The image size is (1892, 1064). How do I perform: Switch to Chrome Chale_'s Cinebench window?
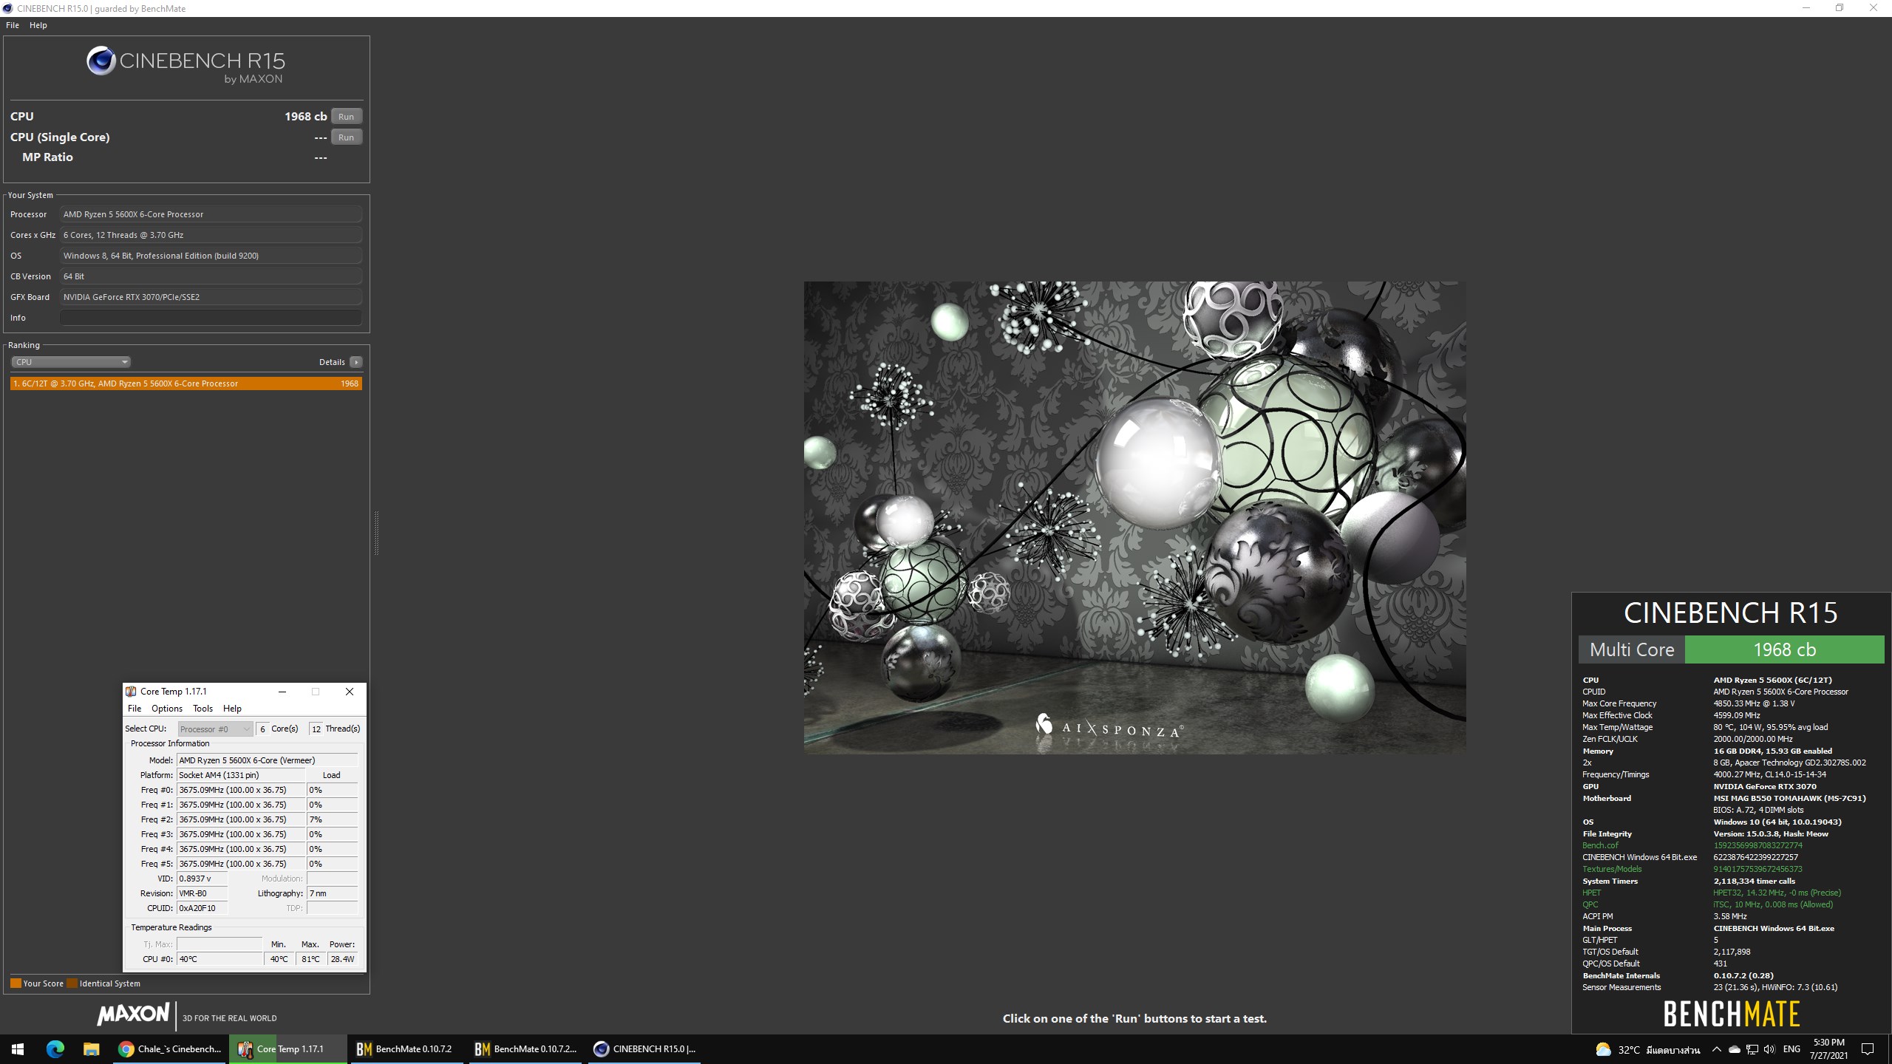[170, 1049]
